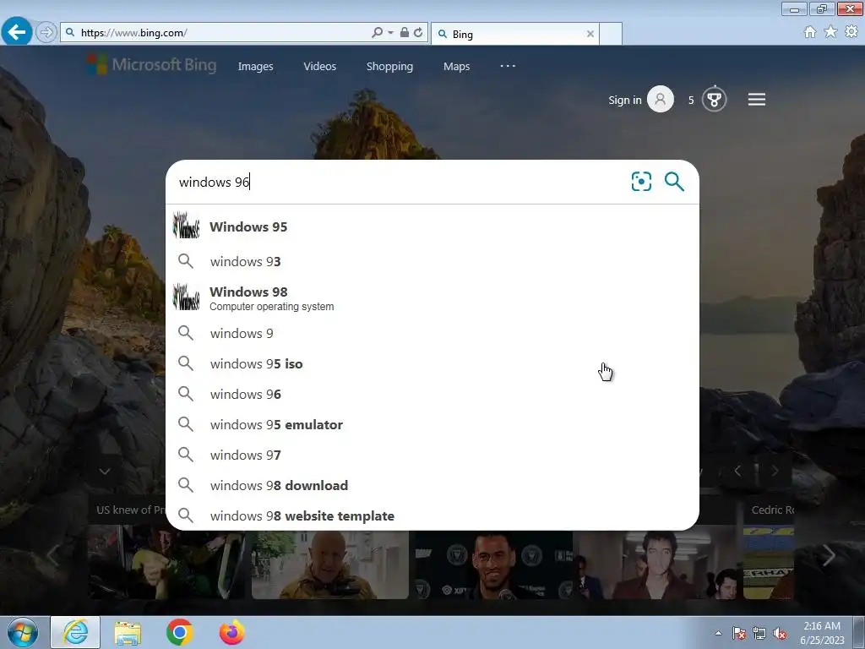Viewport: 865px width, 649px height.
Task: Choose suggestion windows 9
Action: pos(432,333)
